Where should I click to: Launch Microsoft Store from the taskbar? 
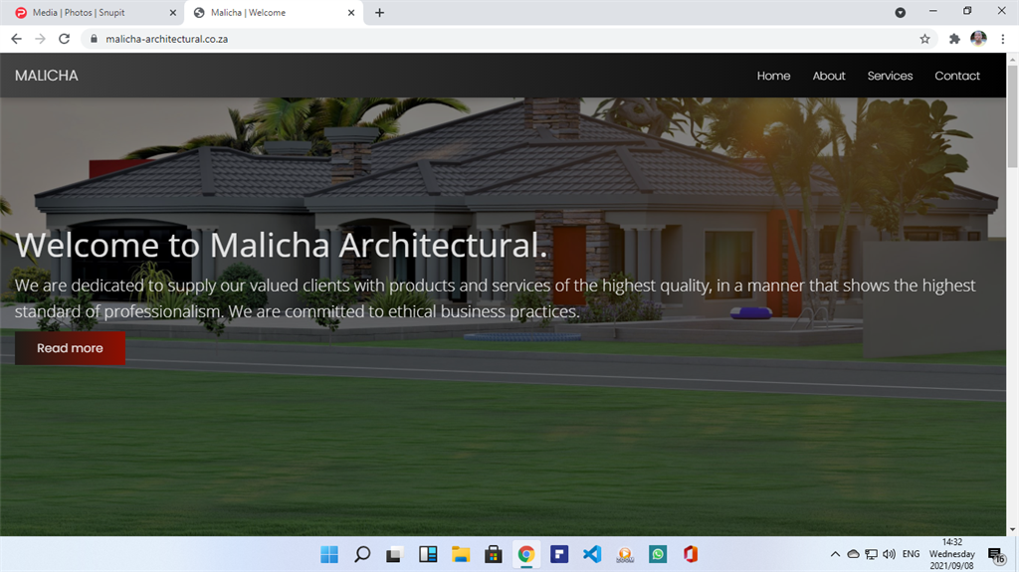[x=494, y=554]
